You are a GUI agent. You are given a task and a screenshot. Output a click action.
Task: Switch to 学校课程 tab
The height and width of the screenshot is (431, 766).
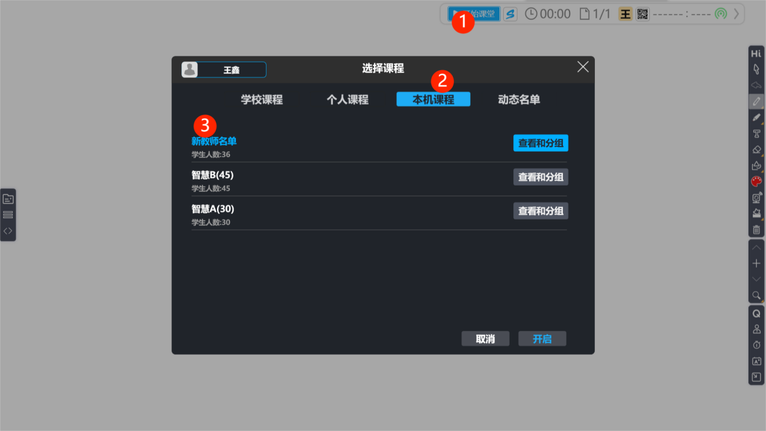coord(262,100)
